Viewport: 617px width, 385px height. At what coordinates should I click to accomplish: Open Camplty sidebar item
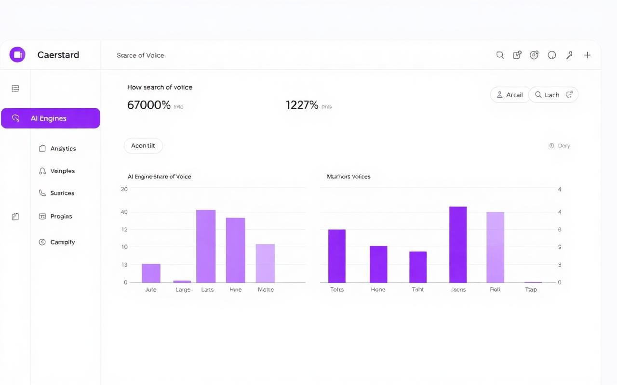coord(57,242)
